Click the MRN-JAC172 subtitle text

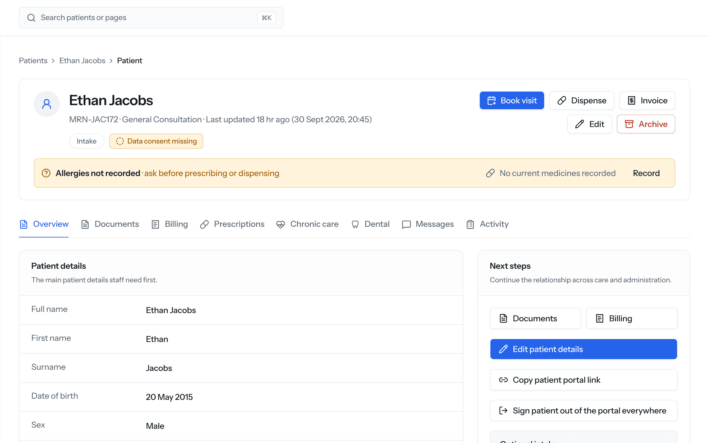[x=94, y=119]
